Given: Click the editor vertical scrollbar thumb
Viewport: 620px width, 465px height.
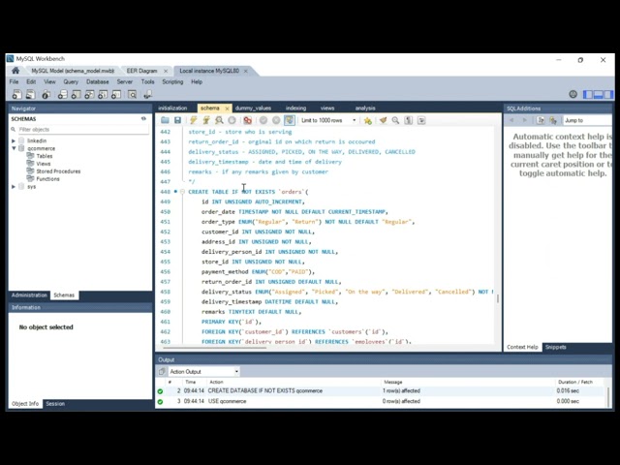Looking at the screenshot, I should tap(497, 298).
